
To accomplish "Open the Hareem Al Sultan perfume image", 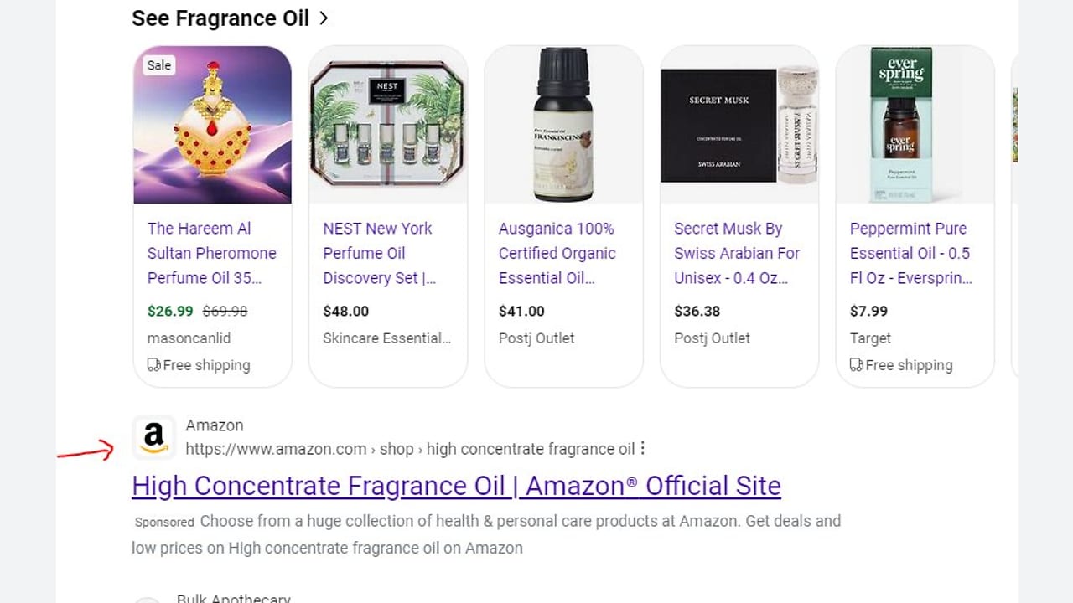I will pyautogui.click(x=213, y=125).
